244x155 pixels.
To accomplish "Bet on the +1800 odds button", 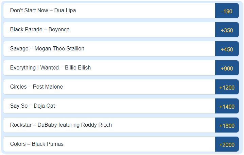I will (227, 126).
